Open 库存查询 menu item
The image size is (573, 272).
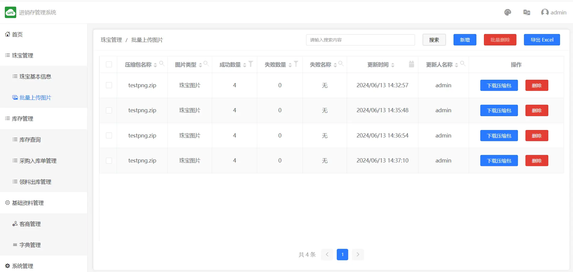44,140
